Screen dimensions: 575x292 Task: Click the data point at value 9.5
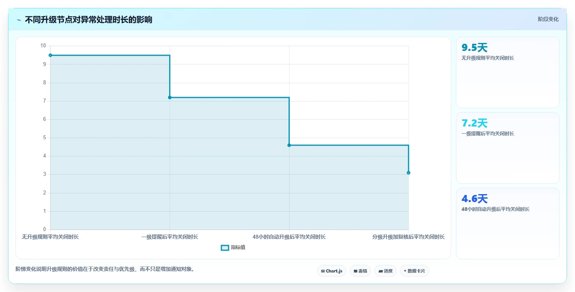[x=50, y=55]
